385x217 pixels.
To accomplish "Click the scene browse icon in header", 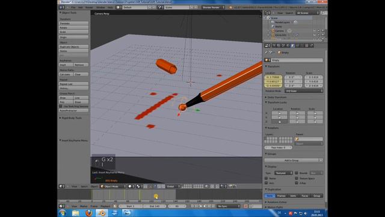I will [161, 7].
